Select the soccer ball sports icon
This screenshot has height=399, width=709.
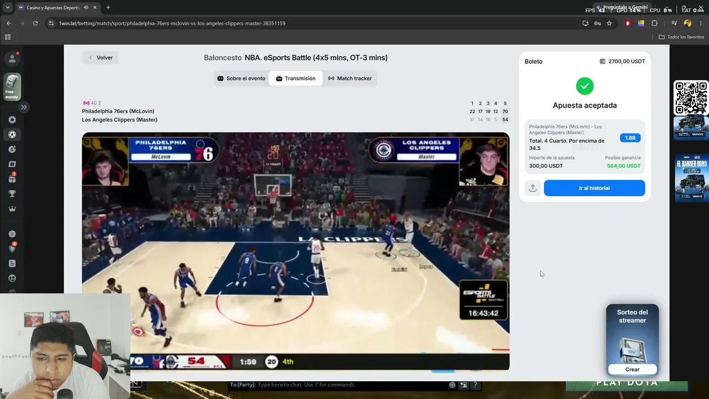click(x=12, y=134)
